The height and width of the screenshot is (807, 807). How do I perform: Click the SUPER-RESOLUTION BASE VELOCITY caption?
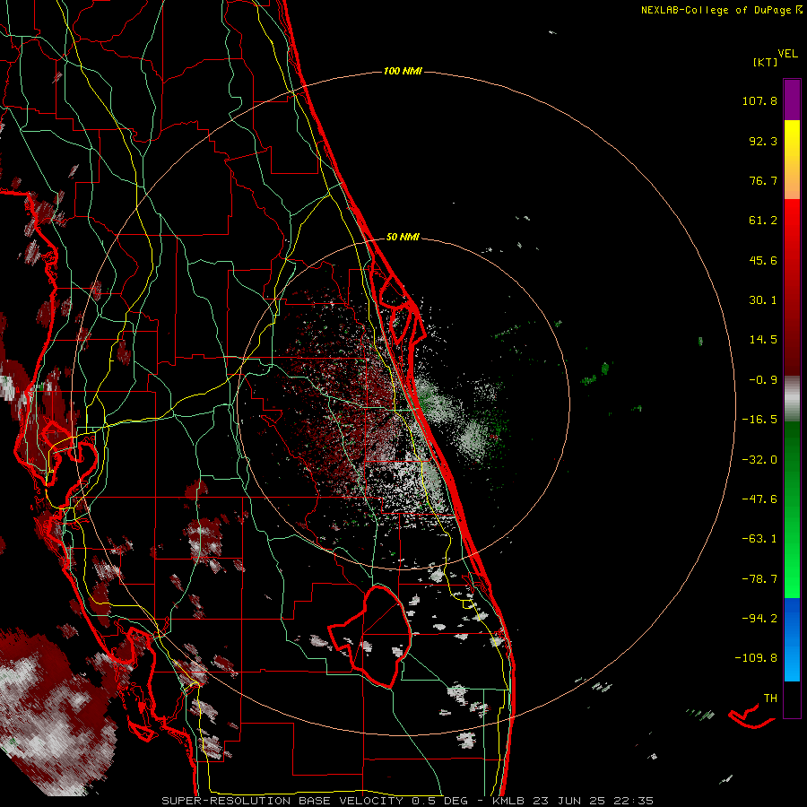[x=284, y=801]
